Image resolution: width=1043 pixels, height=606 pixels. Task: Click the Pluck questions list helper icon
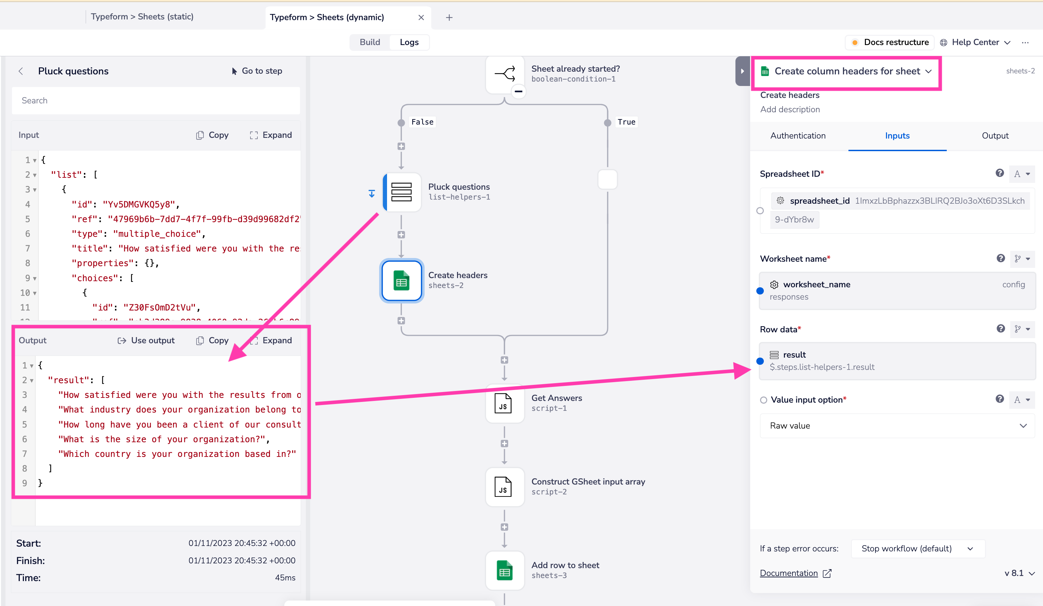[x=401, y=192]
